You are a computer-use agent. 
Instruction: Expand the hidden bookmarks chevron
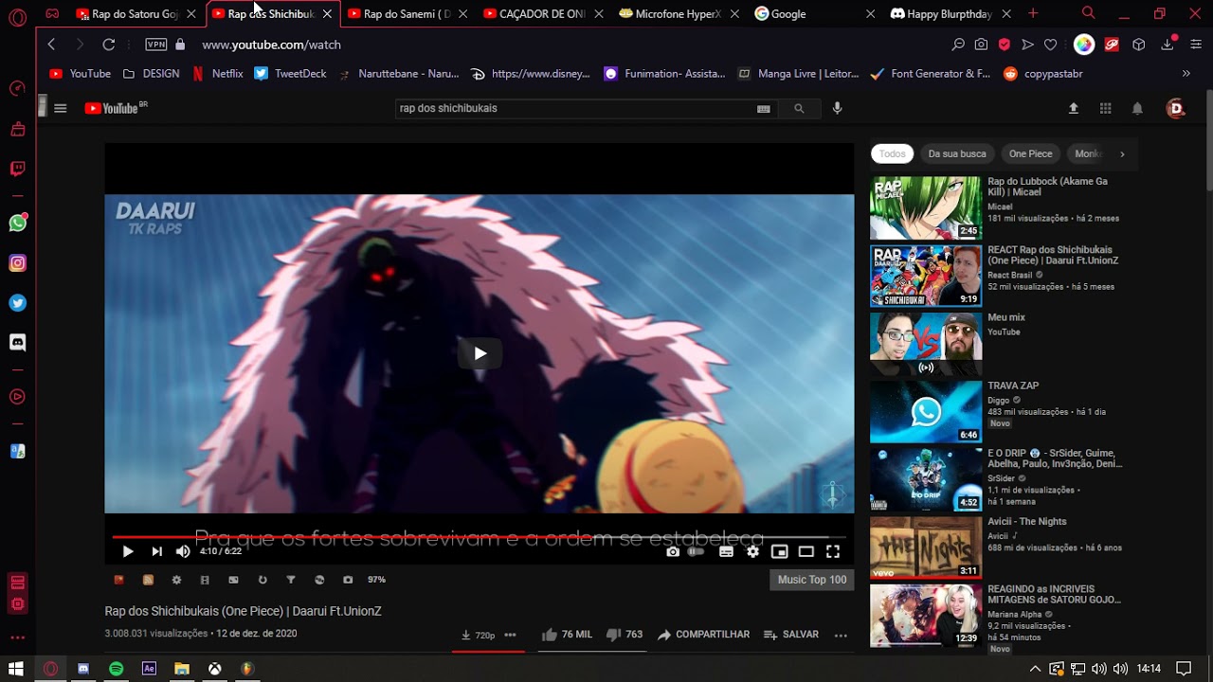1186,73
